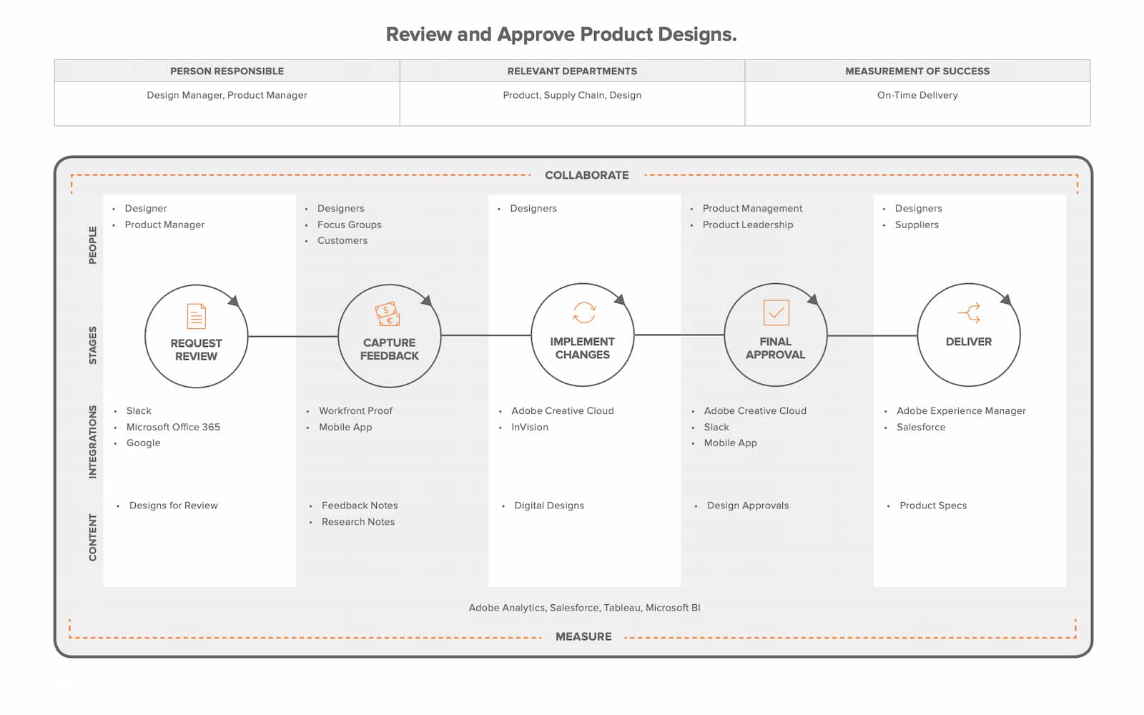Click 'Salesforce' under Deliver integrations
The image size is (1144, 715).
[921, 427]
